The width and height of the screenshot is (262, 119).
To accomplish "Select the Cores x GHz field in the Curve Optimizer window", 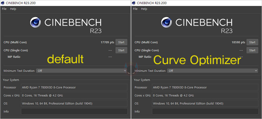I will click(205, 95).
